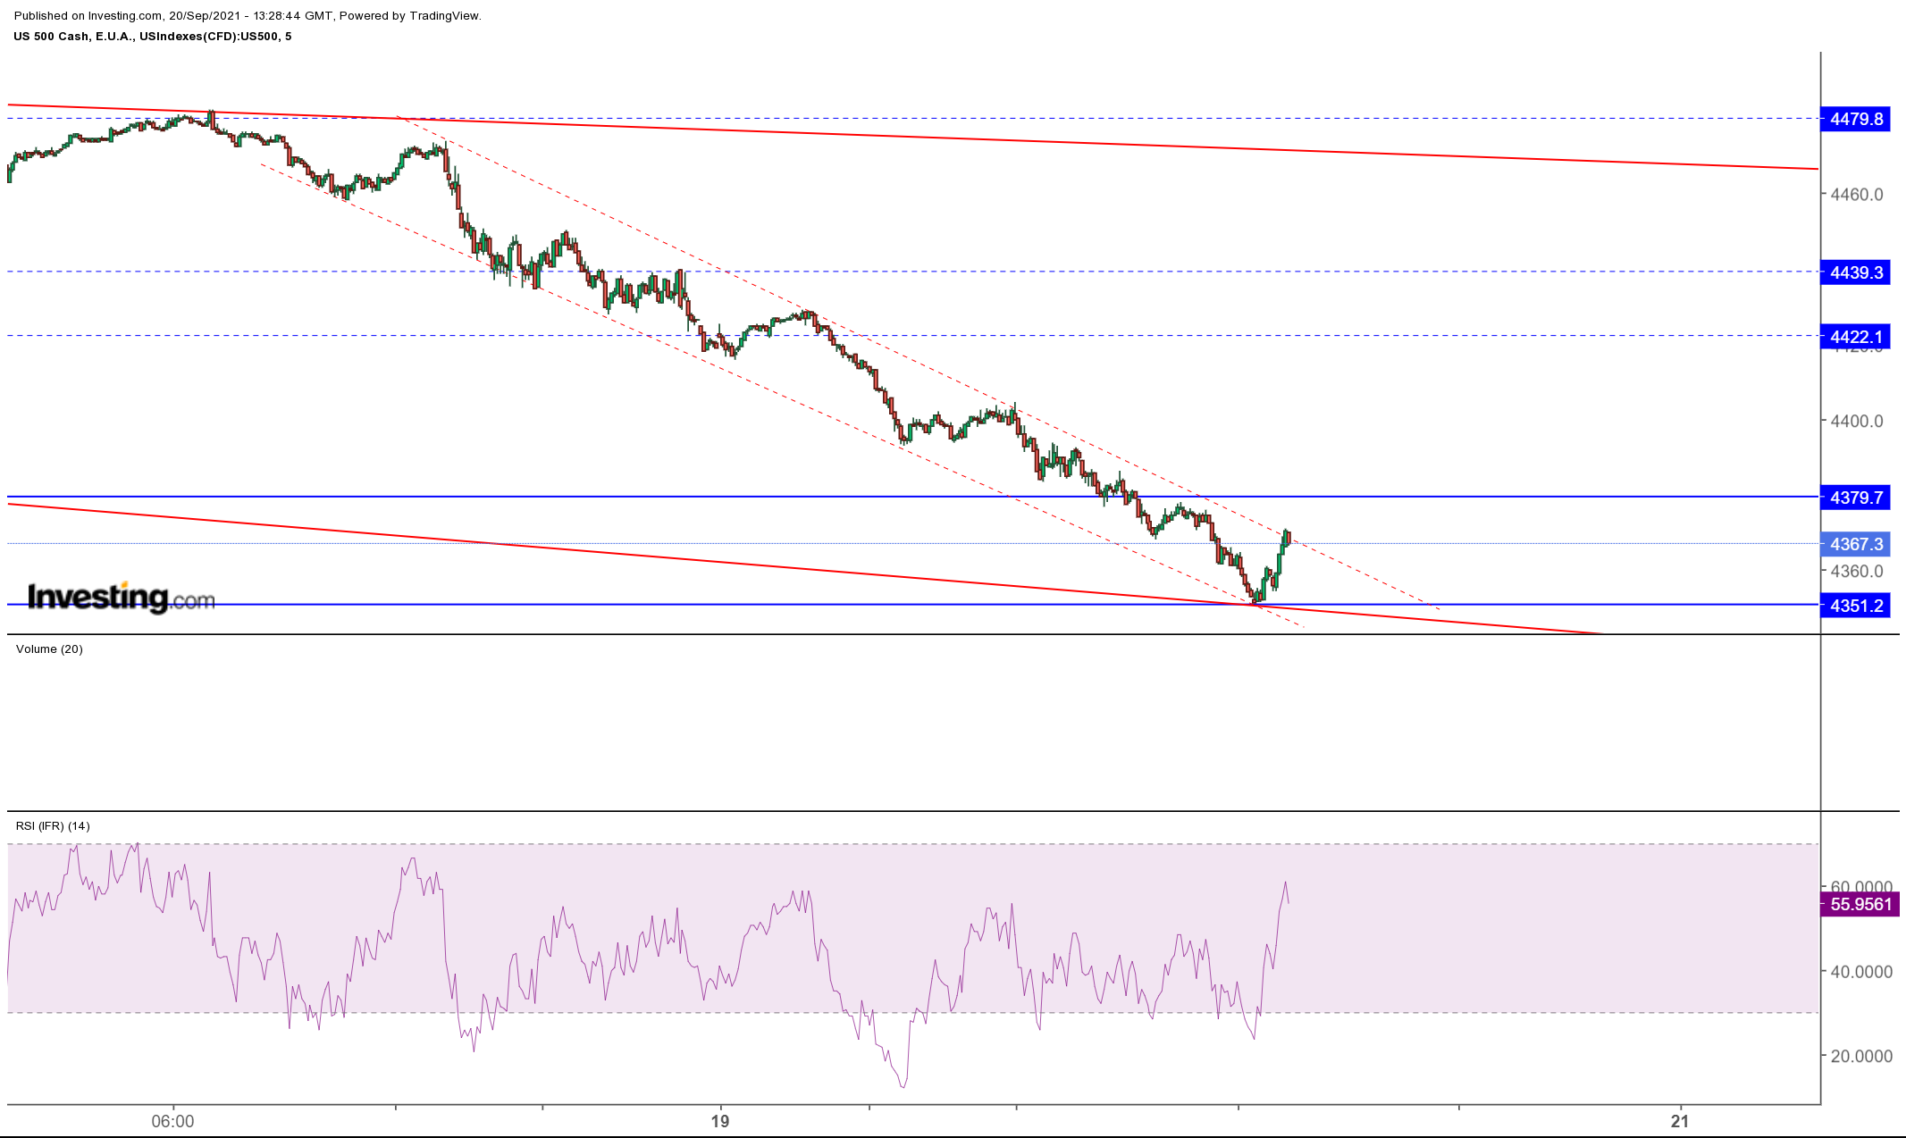1906x1138 pixels.
Task: Select the 06:00 time axis label
Action: click(x=172, y=1121)
